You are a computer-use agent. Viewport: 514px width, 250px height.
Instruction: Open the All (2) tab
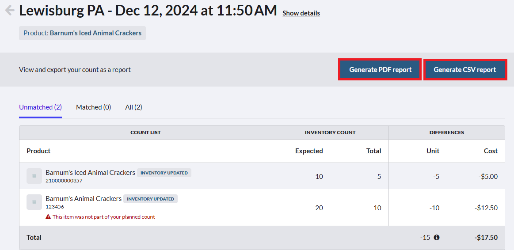click(133, 107)
